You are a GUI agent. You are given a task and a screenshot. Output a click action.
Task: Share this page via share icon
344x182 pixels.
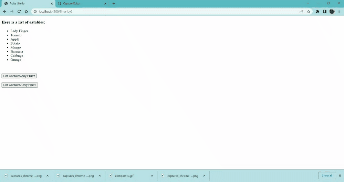click(x=301, y=11)
